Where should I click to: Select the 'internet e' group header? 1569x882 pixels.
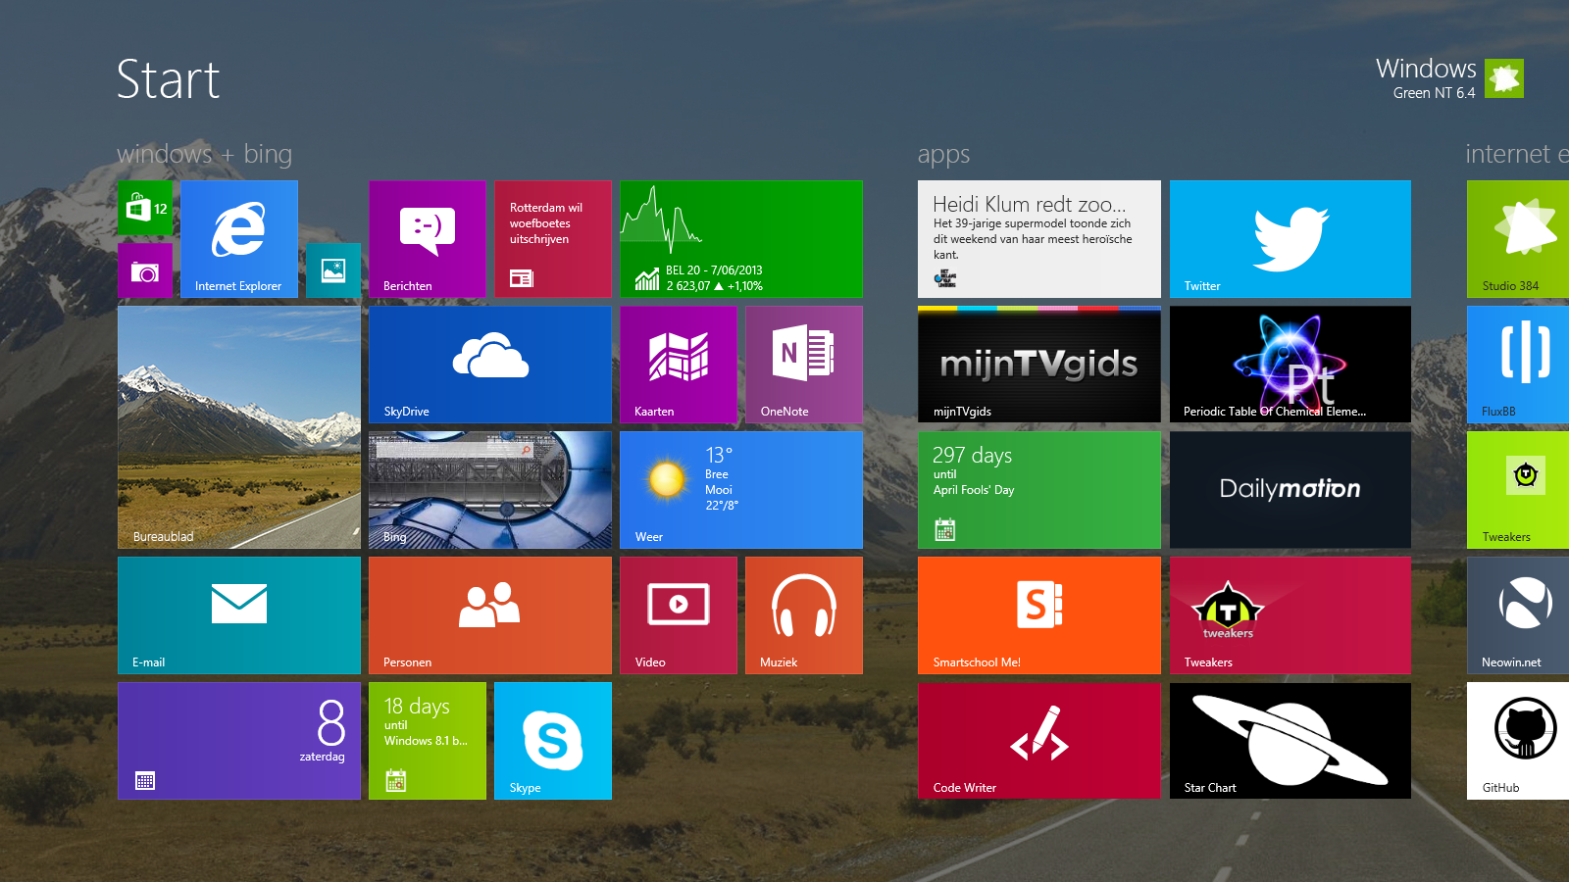coord(1517,154)
